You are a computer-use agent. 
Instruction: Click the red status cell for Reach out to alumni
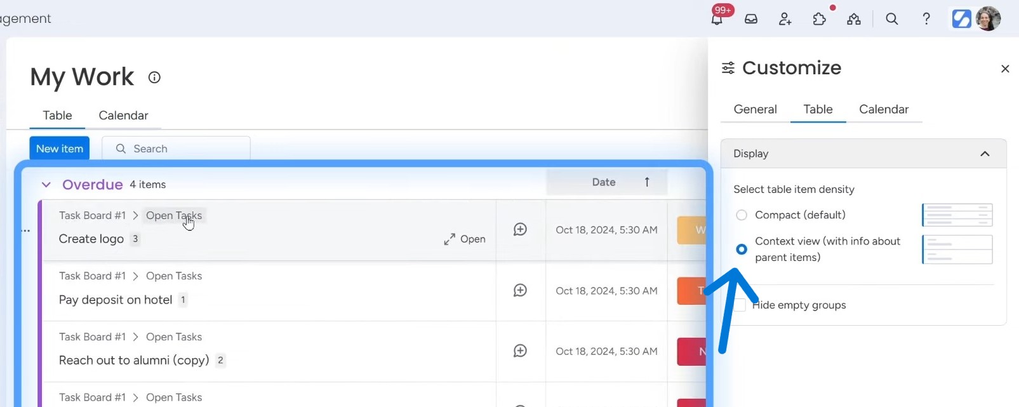point(691,352)
